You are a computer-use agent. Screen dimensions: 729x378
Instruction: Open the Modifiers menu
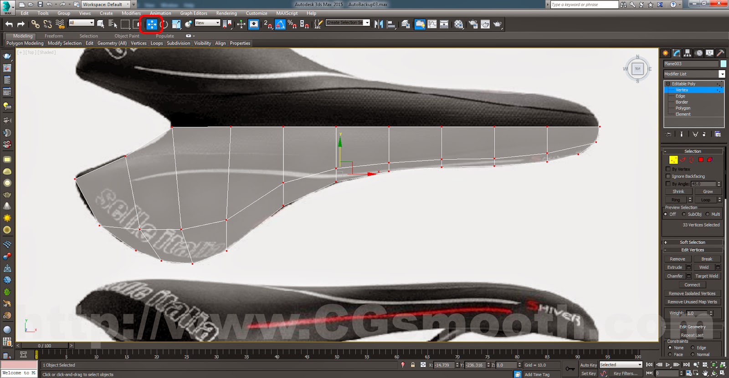[x=131, y=13]
